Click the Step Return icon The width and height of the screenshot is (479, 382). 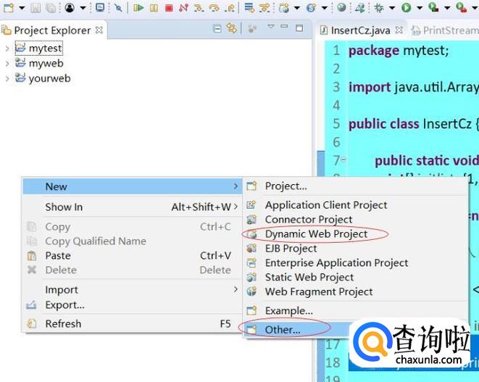point(230,8)
